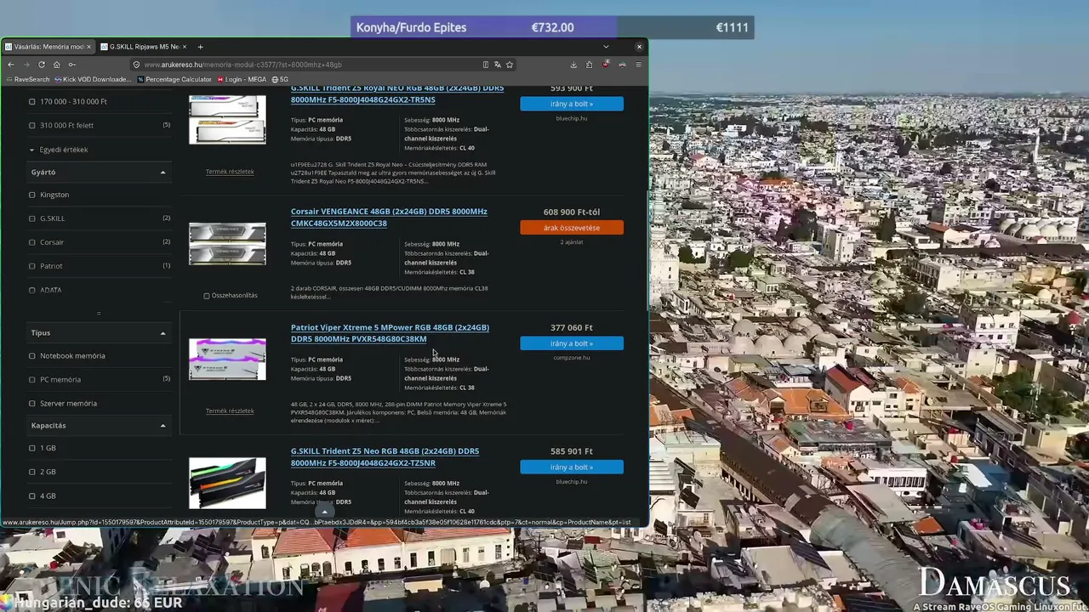Close the Vásárlás: Memória modul tab

pos(88,47)
